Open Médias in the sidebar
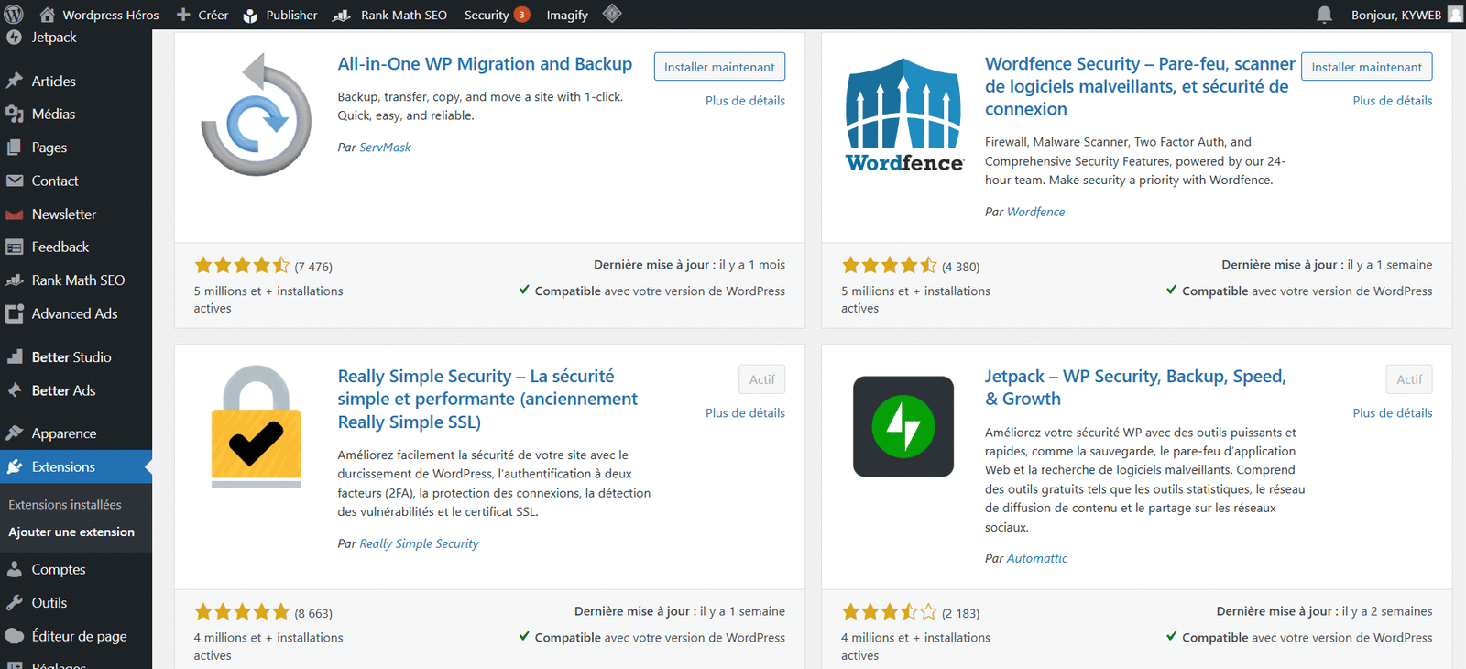This screenshot has height=669, width=1466. (53, 115)
